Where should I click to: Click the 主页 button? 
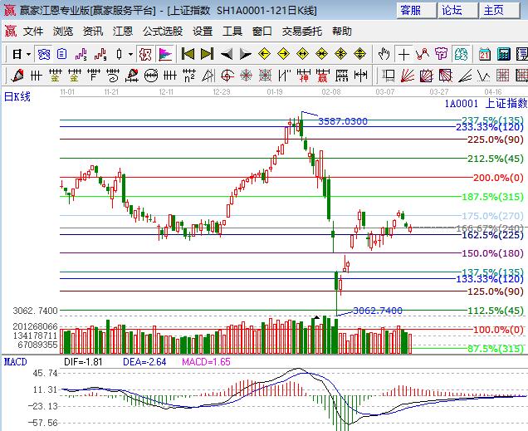click(493, 10)
